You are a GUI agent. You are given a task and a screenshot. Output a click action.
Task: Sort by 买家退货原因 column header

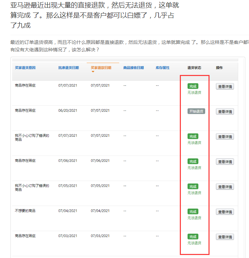25,68
